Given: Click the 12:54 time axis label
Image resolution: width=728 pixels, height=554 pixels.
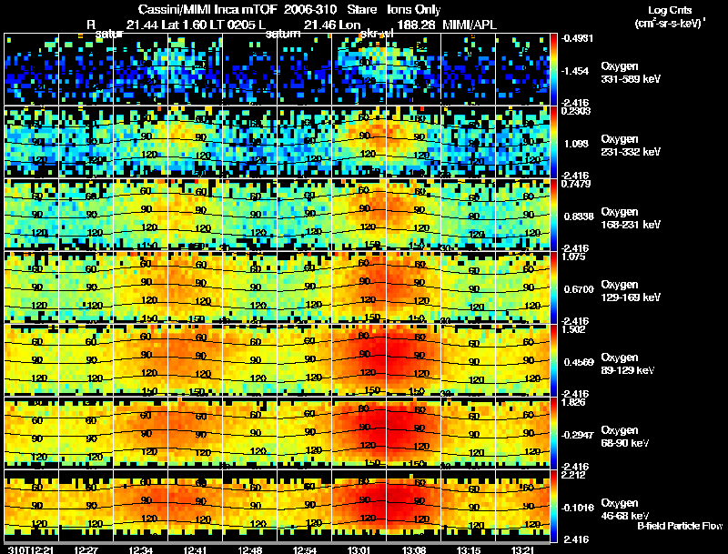Looking at the screenshot, I should (305, 550).
